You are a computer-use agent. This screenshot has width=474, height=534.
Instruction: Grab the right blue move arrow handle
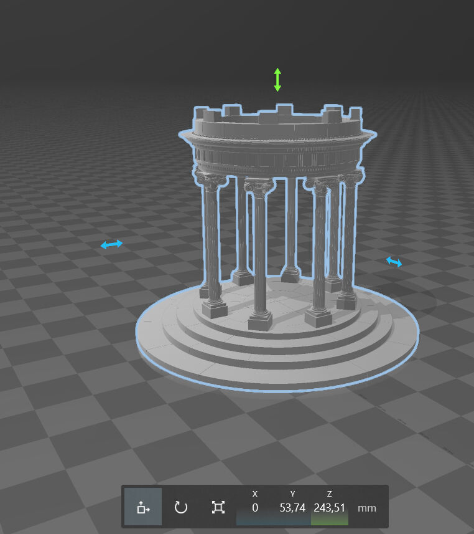tap(394, 262)
